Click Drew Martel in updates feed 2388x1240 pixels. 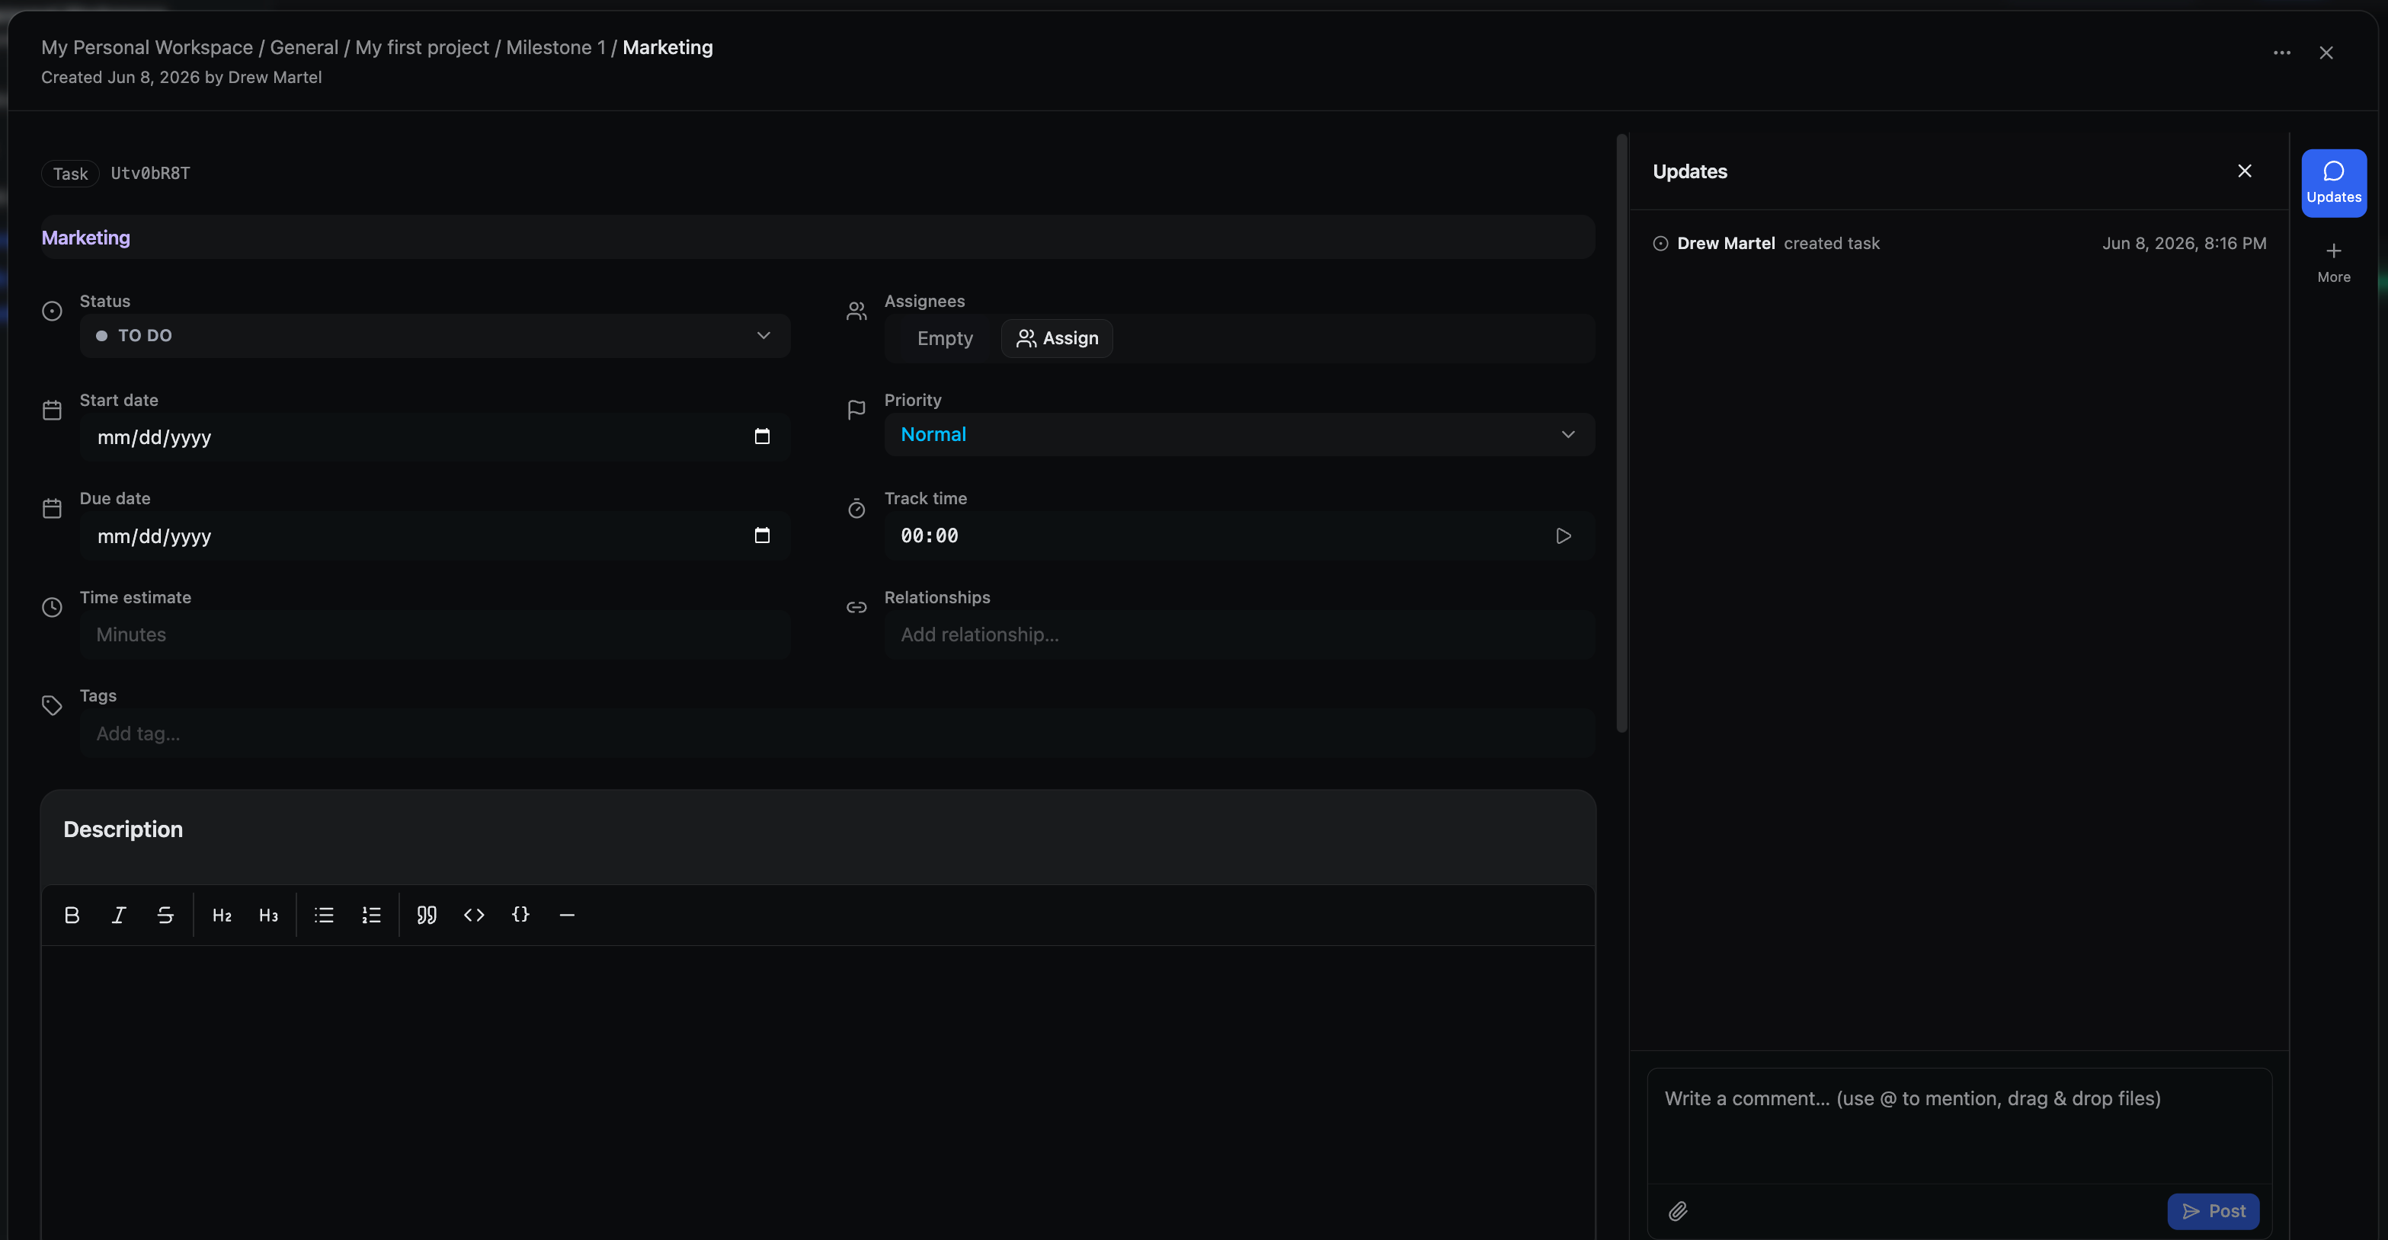click(x=1725, y=243)
